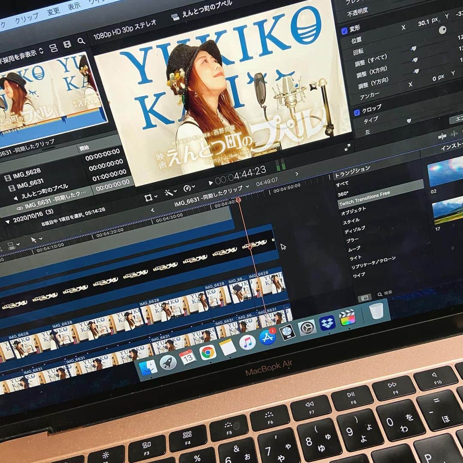Go forward in timeline history

(x=297, y=174)
